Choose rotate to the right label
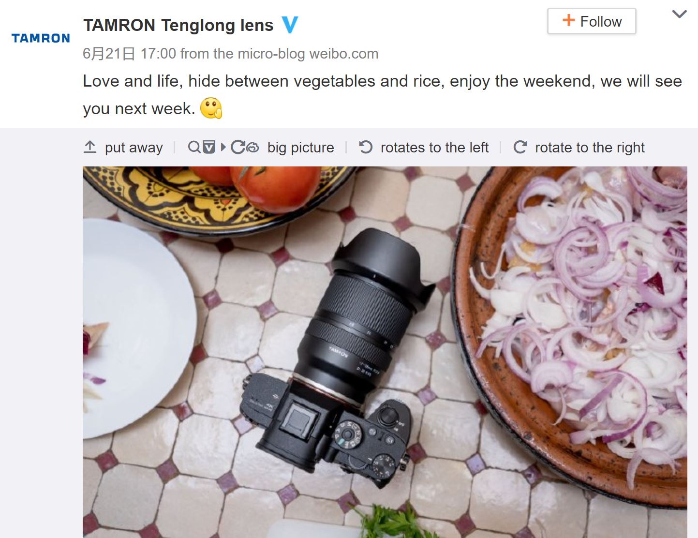 click(x=590, y=147)
